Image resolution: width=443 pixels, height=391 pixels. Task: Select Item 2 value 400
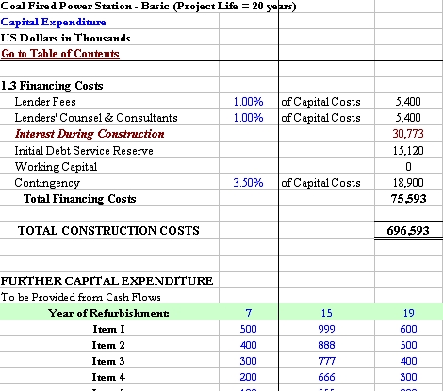pyautogui.click(x=249, y=345)
